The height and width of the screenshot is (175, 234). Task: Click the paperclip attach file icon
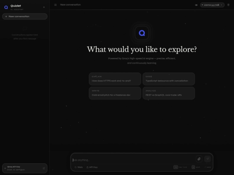[199, 159]
